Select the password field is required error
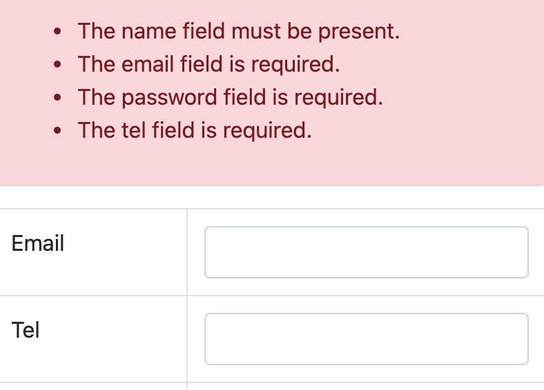544x390 pixels. coord(231,97)
